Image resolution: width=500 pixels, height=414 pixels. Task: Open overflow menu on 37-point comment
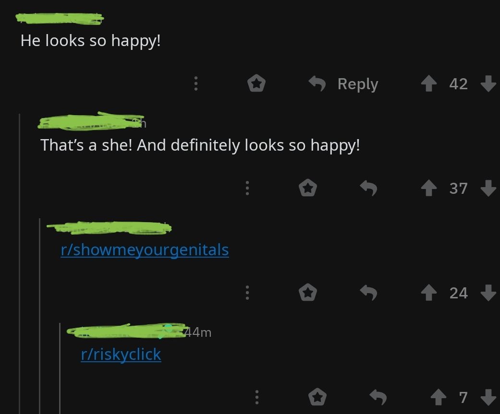(247, 188)
